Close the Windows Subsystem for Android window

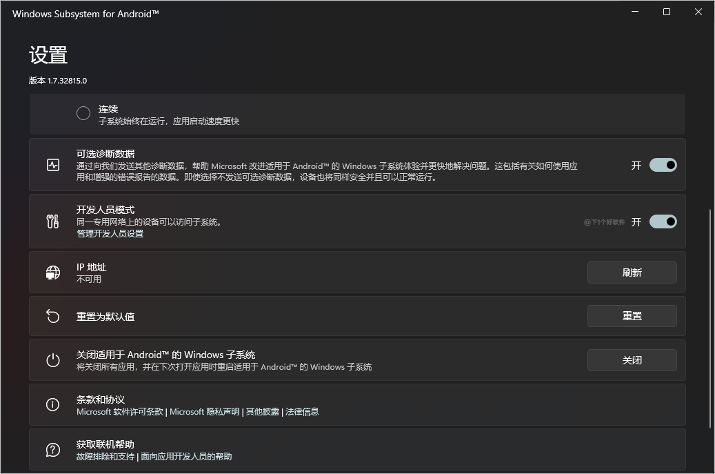(698, 12)
